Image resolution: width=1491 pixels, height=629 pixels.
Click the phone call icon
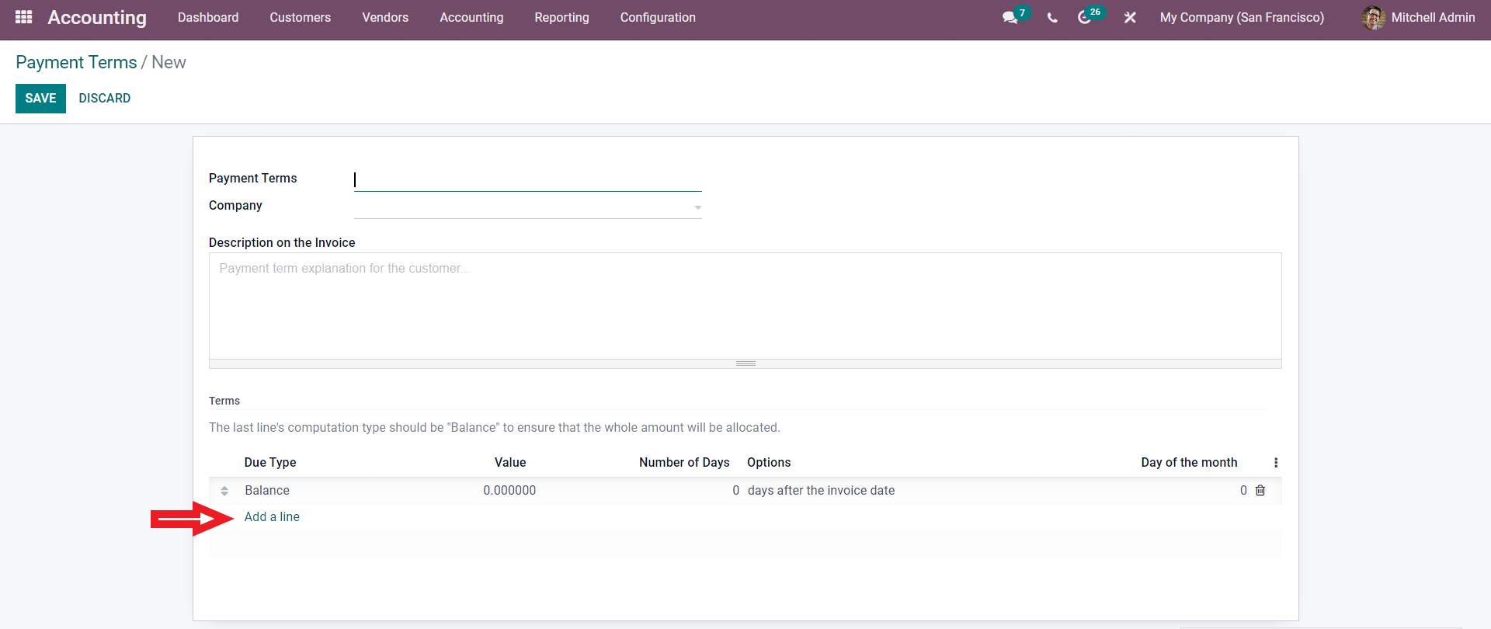point(1052,18)
